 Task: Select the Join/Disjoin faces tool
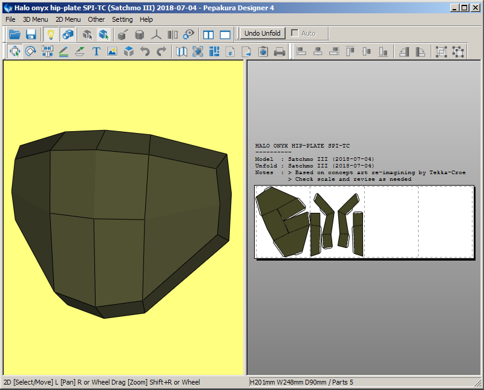(x=47, y=52)
